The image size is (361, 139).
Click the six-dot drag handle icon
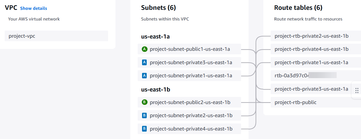357,91
